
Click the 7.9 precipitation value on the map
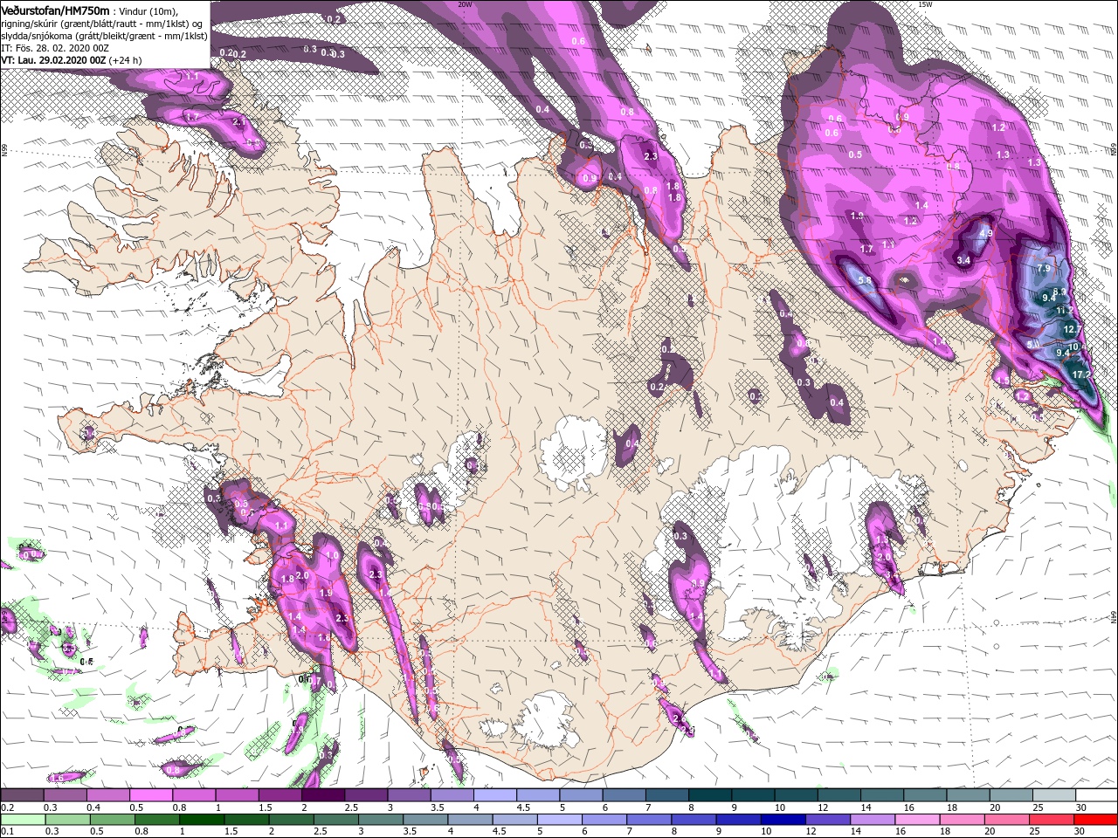(1044, 269)
